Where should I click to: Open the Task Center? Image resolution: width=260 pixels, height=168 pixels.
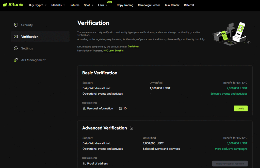[x=172, y=5]
